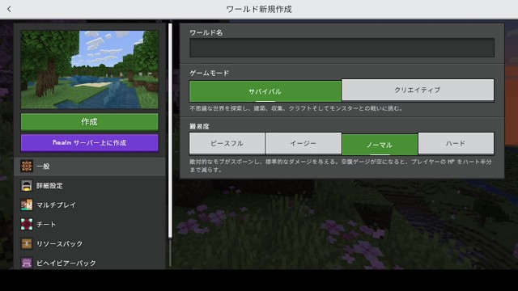This screenshot has width=518, height=291.
Task: Set difficulty to ピースフル
Action: pyautogui.click(x=227, y=143)
